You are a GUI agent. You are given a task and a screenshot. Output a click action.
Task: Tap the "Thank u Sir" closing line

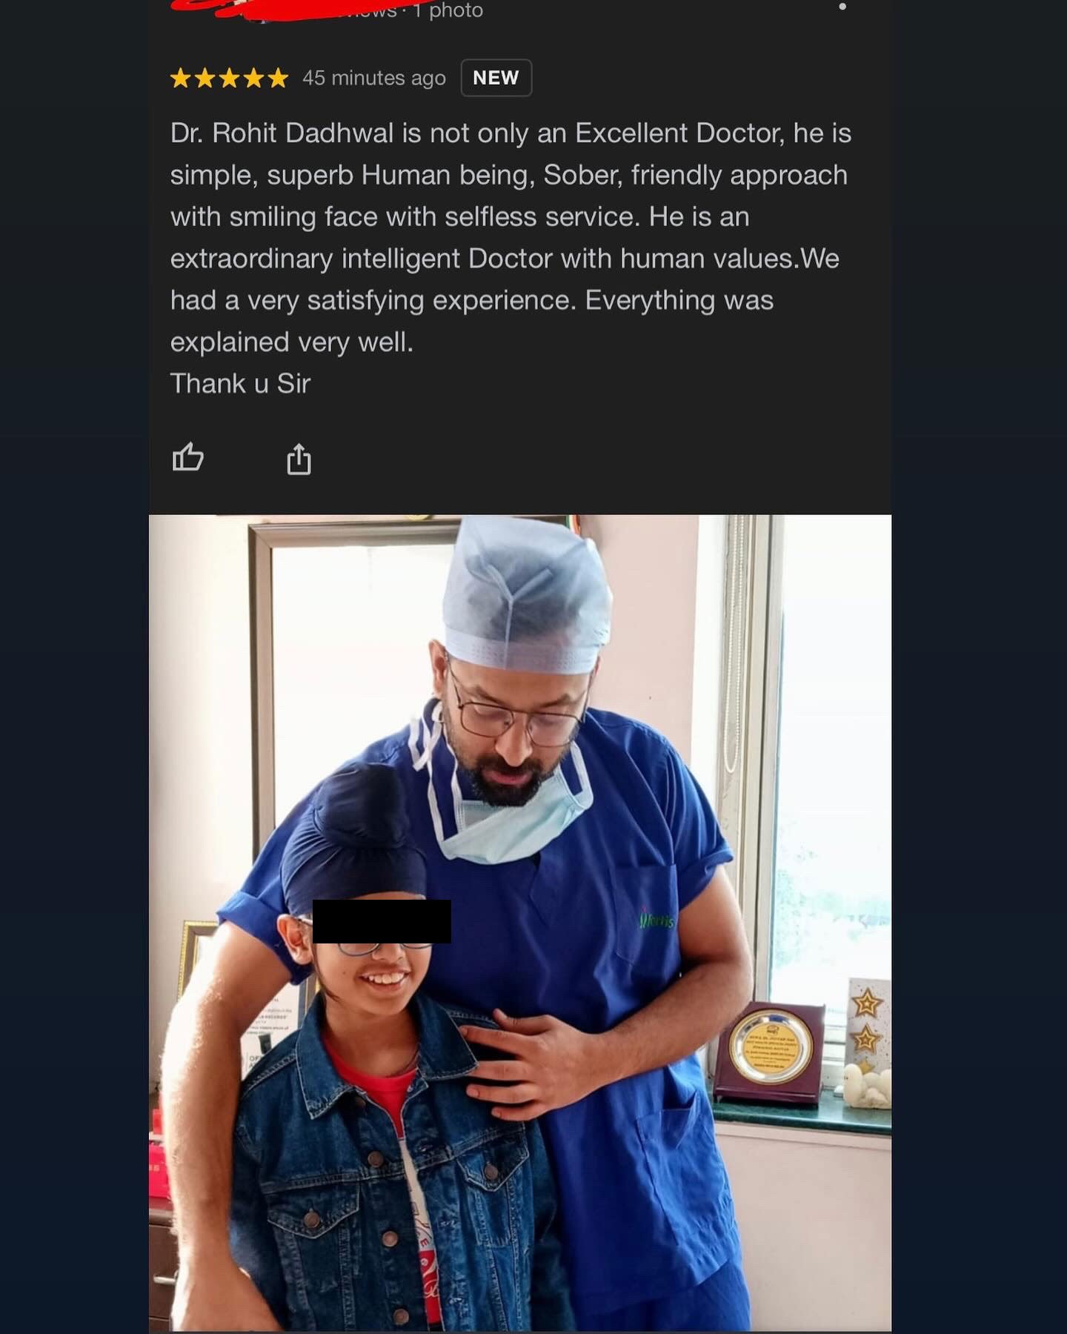(240, 384)
